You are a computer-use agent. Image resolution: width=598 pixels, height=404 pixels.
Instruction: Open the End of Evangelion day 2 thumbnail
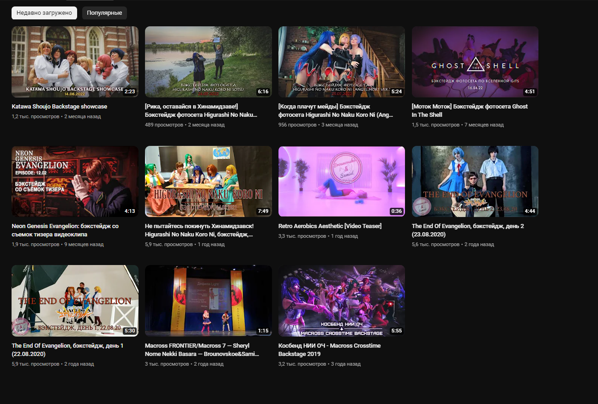pyautogui.click(x=475, y=181)
